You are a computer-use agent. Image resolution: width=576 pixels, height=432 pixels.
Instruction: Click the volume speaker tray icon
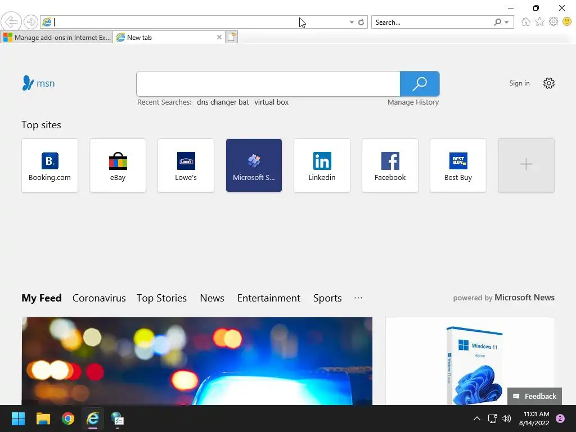[506, 418]
